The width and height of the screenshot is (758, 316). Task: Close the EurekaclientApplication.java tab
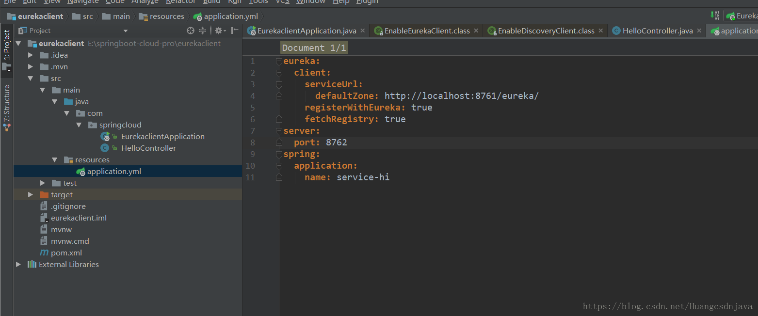[363, 31]
